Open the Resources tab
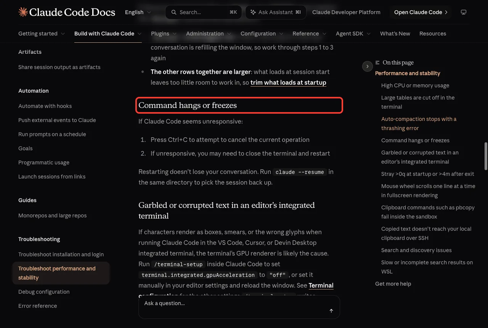The width and height of the screenshot is (488, 328). tap(433, 34)
